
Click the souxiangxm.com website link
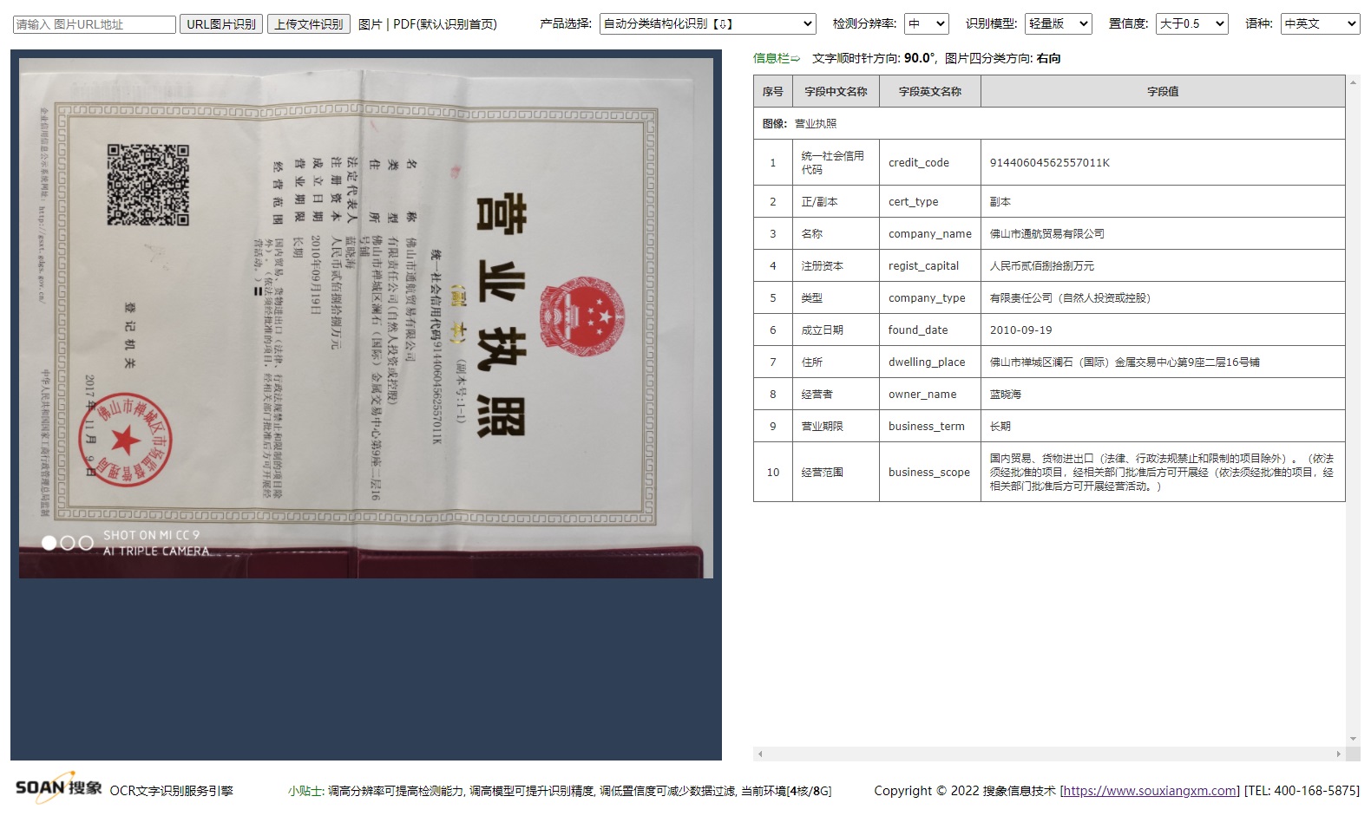1150,791
